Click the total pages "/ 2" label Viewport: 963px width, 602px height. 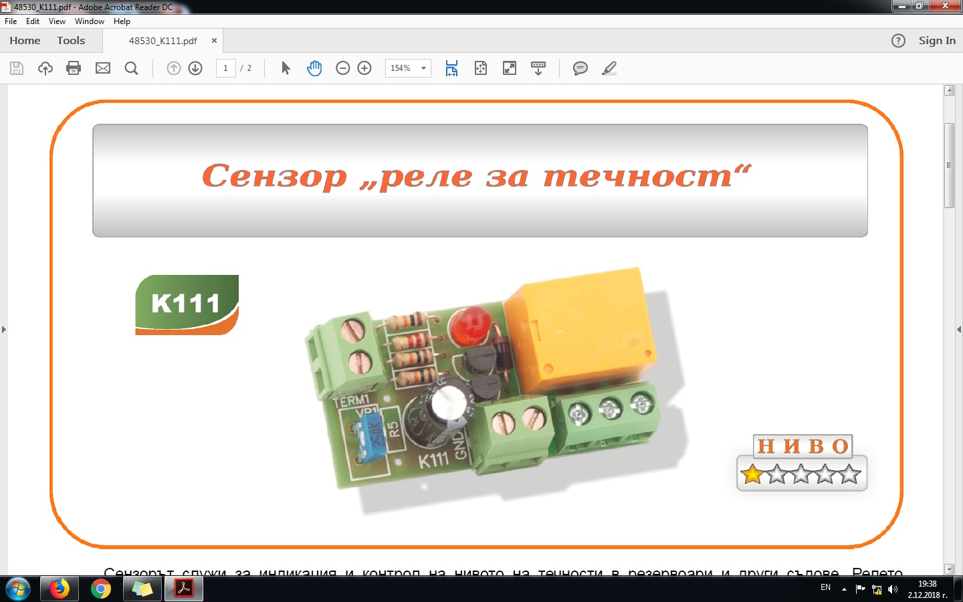tap(246, 68)
